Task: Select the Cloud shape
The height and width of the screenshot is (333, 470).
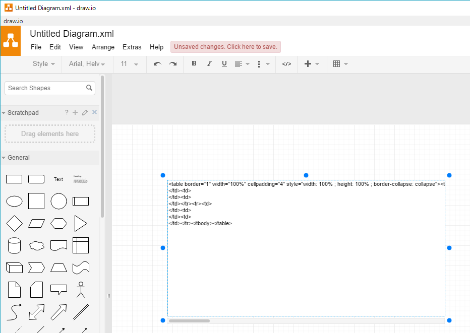Action: [x=36, y=245]
